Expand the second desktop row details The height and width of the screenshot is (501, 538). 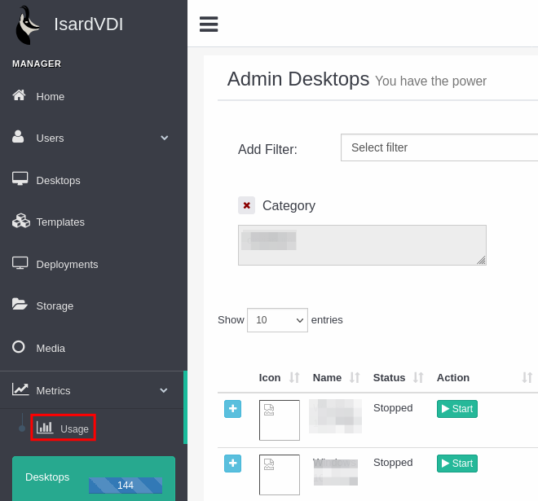point(233,464)
